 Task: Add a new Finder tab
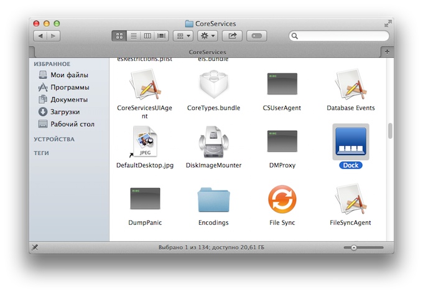tap(388, 52)
